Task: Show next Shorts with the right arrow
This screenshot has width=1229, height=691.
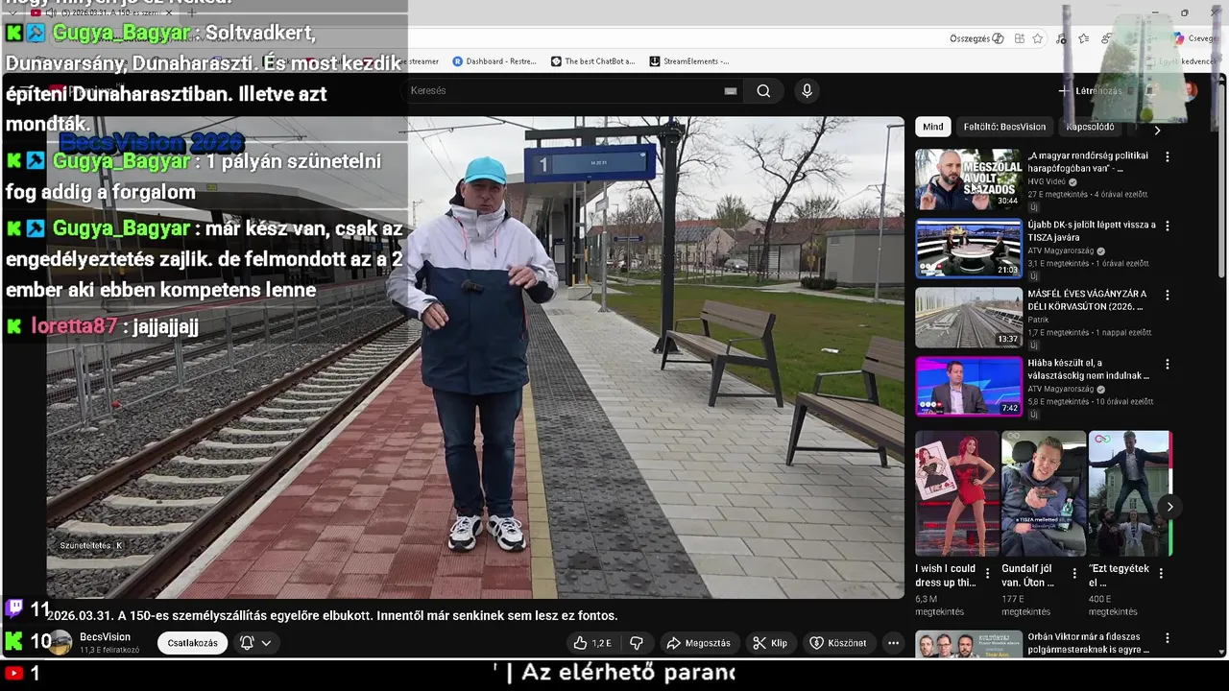Action: (x=1169, y=507)
